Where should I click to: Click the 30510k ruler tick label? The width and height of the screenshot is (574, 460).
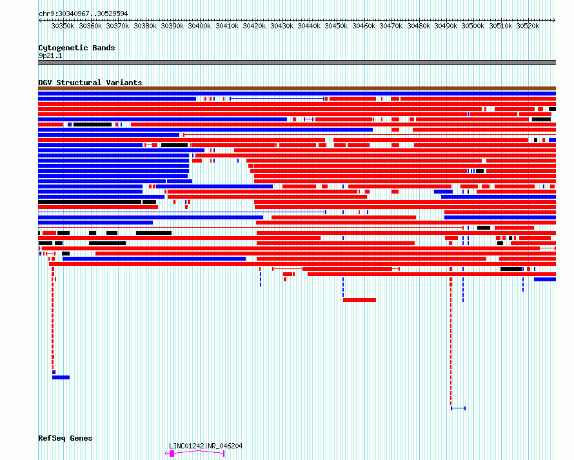(x=500, y=26)
